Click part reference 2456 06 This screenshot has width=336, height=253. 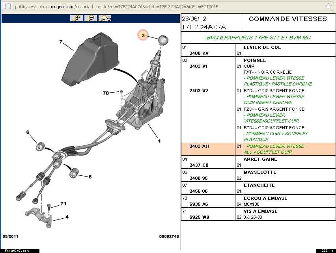click(198, 191)
